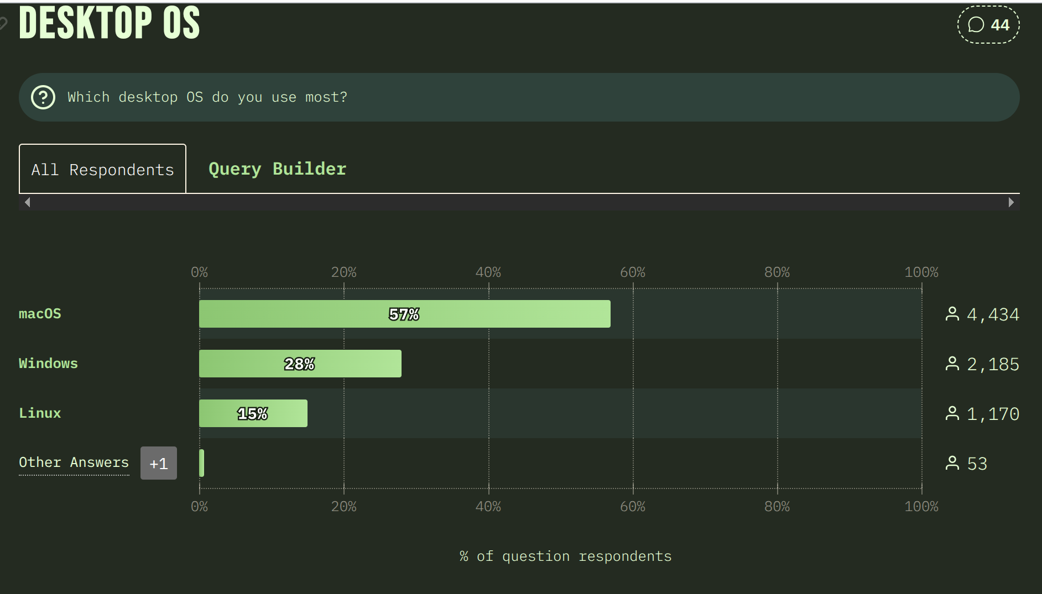Click the left scroll arrow under tabs
The width and height of the screenshot is (1042, 594).
[x=27, y=202]
